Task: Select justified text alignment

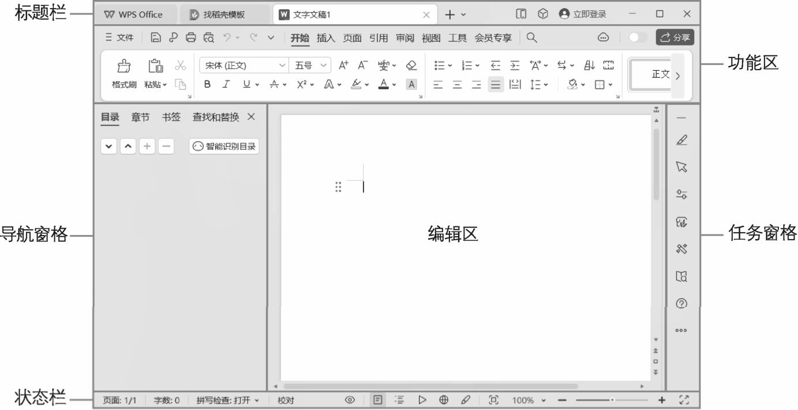Action: [x=495, y=84]
